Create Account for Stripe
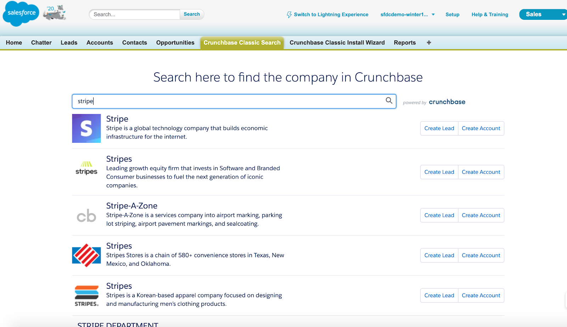 click(x=481, y=128)
